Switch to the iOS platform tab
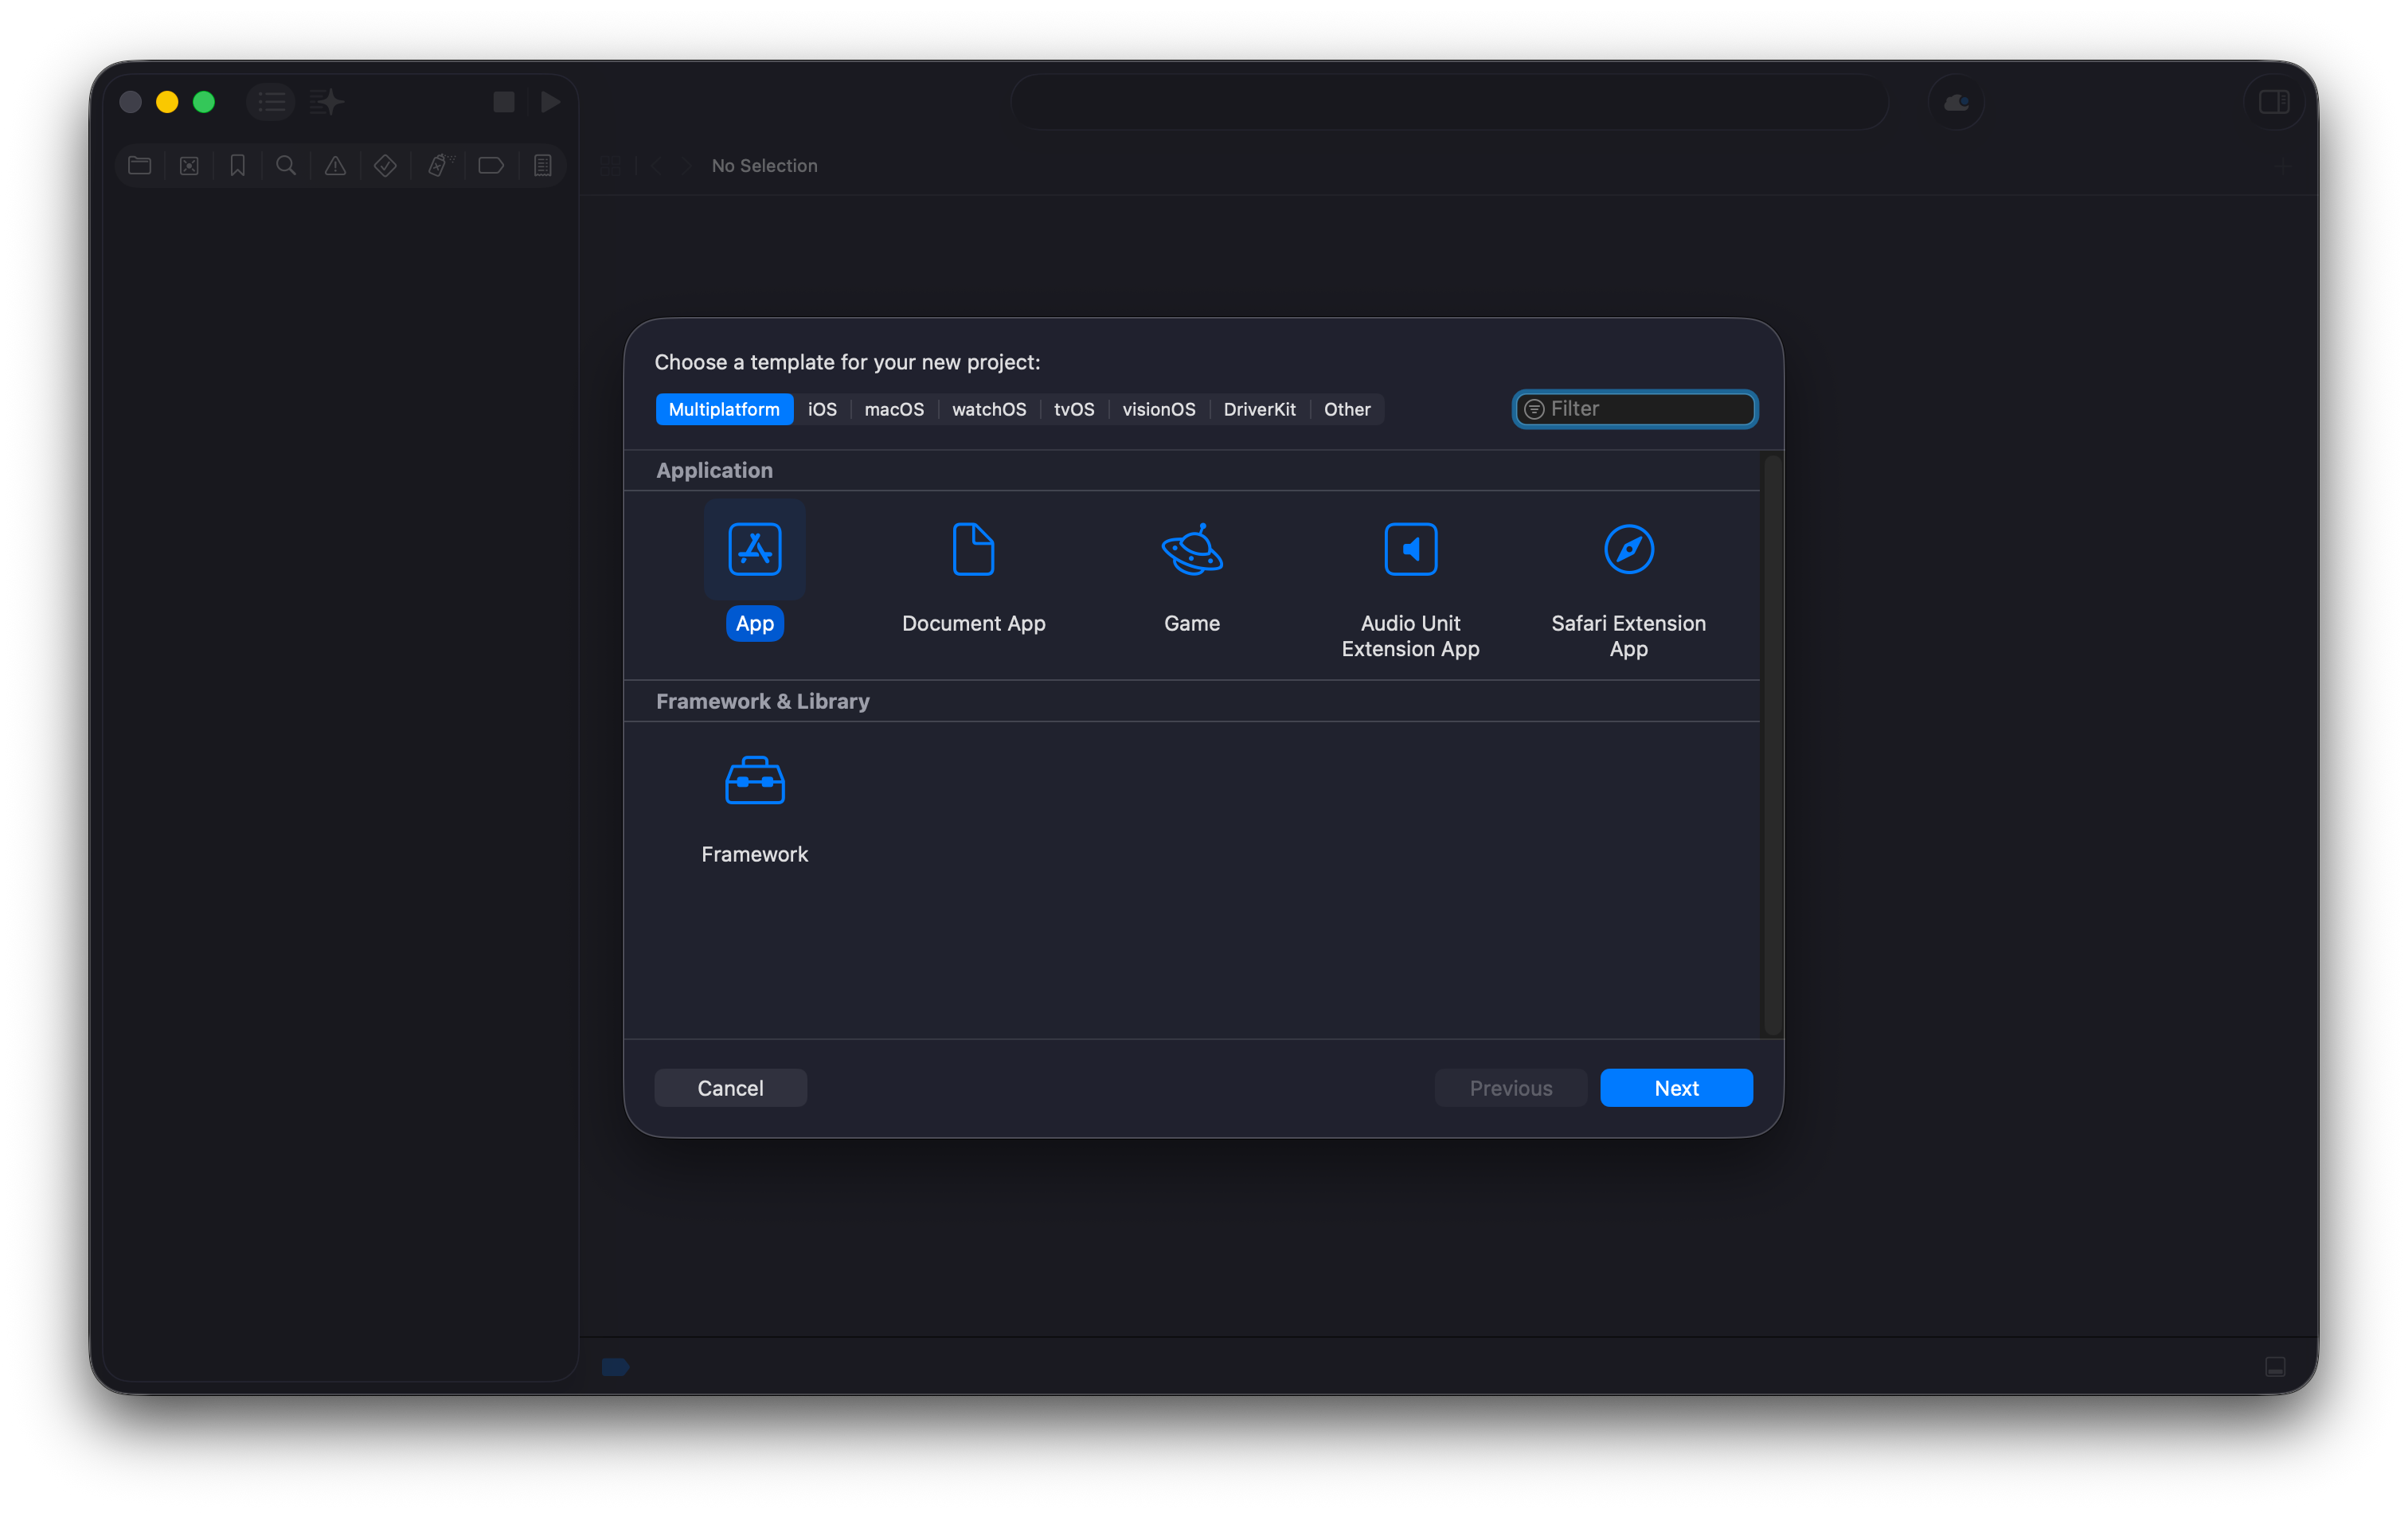Image resolution: width=2408 pixels, height=1513 pixels. [822, 409]
